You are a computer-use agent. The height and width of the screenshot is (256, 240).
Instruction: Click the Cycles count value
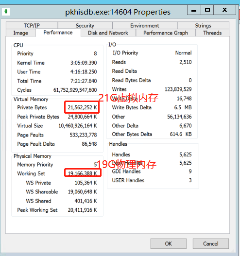coord(75,90)
